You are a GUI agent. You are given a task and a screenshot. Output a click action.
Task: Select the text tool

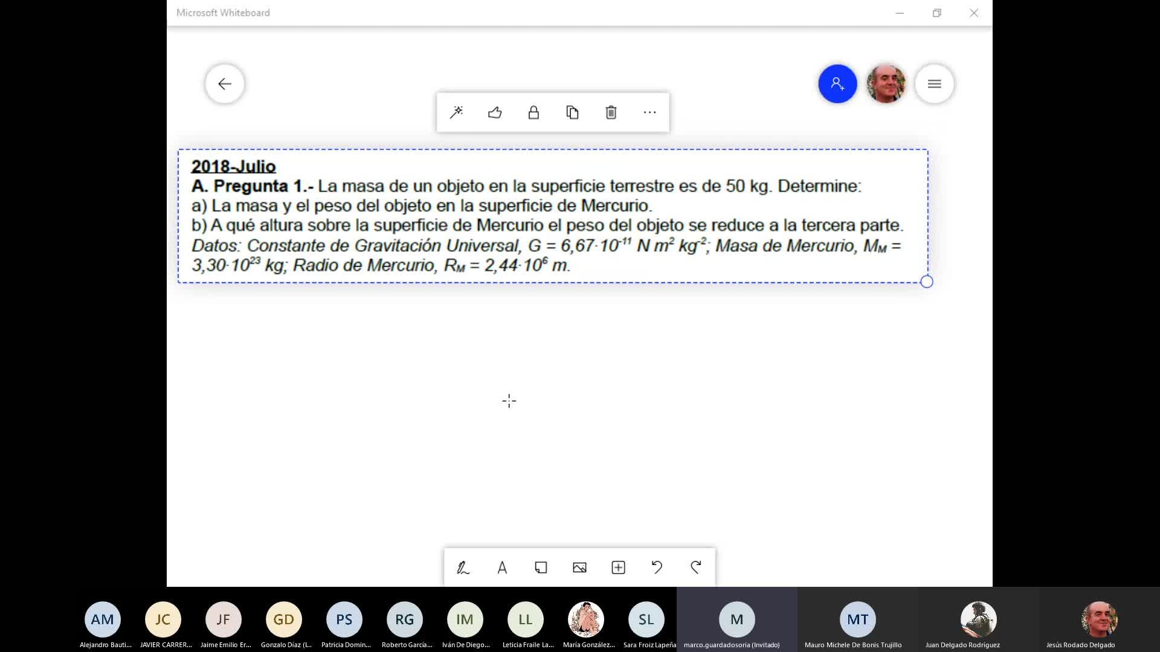[x=502, y=567]
